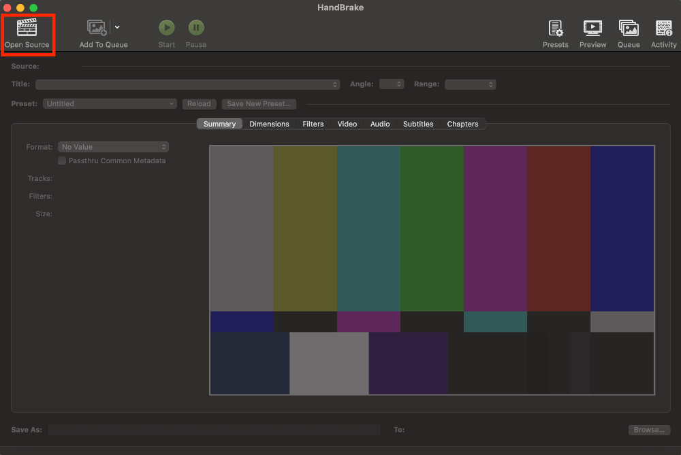681x455 pixels.
Task: Open the Range dropdown
Action: coord(471,84)
